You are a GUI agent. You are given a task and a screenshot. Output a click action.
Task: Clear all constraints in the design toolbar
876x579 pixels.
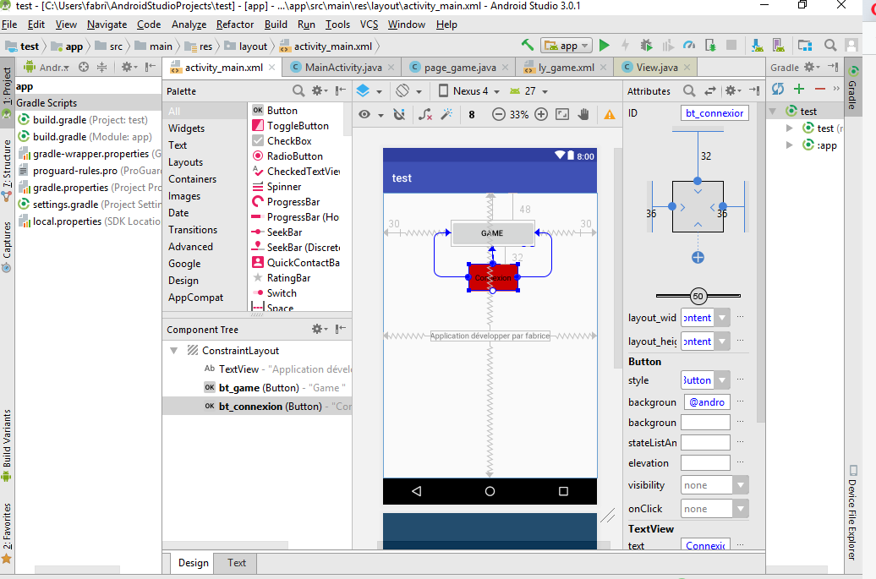point(425,114)
